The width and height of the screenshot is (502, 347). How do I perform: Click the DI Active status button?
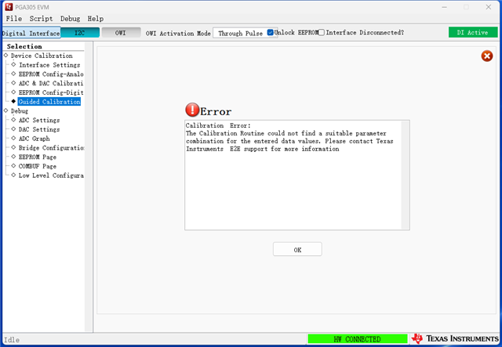click(x=473, y=32)
